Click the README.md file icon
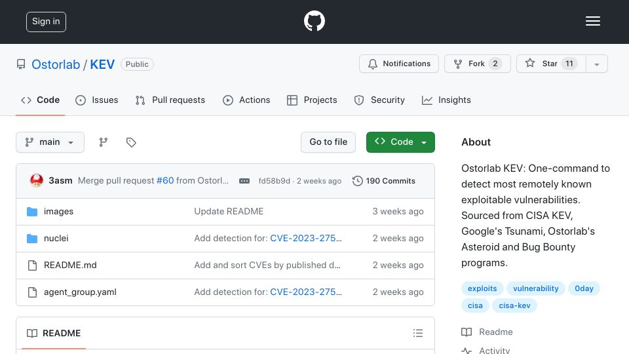Image resolution: width=629 pixels, height=354 pixels. point(32,265)
